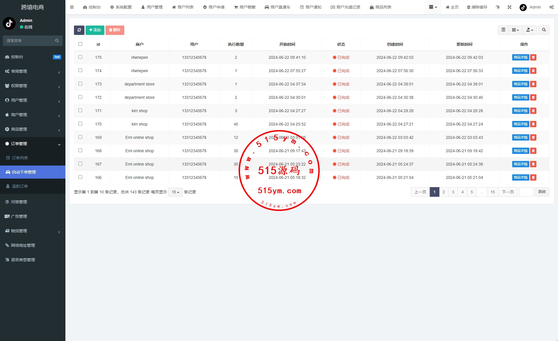Image resolution: width=558 pixels, height=341 pixels.
Task: Click the red trash icon for row 170
Action: click(x=533, y=124)
